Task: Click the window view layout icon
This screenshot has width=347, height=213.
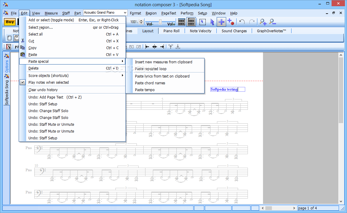Action: coord(181,22)
